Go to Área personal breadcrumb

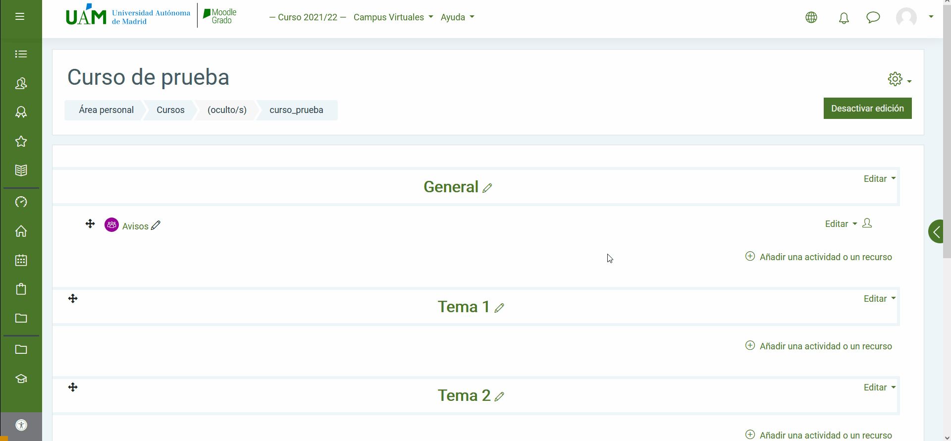click(x=106, y=110)
